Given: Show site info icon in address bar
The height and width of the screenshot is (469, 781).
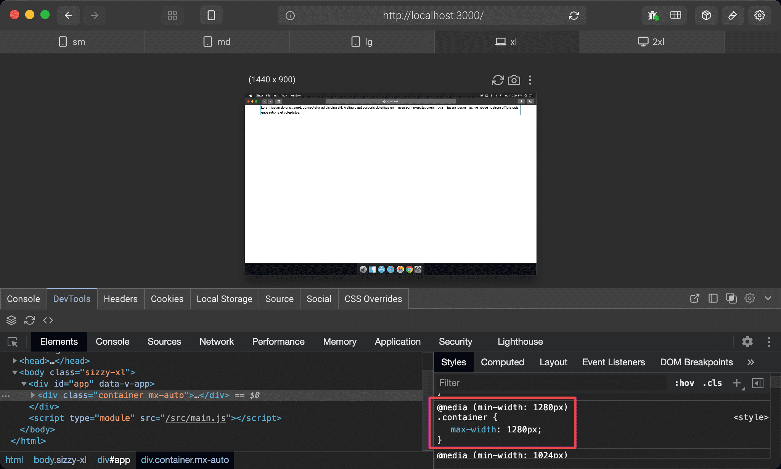Looking at the screenshot, I should pos(290,16).
